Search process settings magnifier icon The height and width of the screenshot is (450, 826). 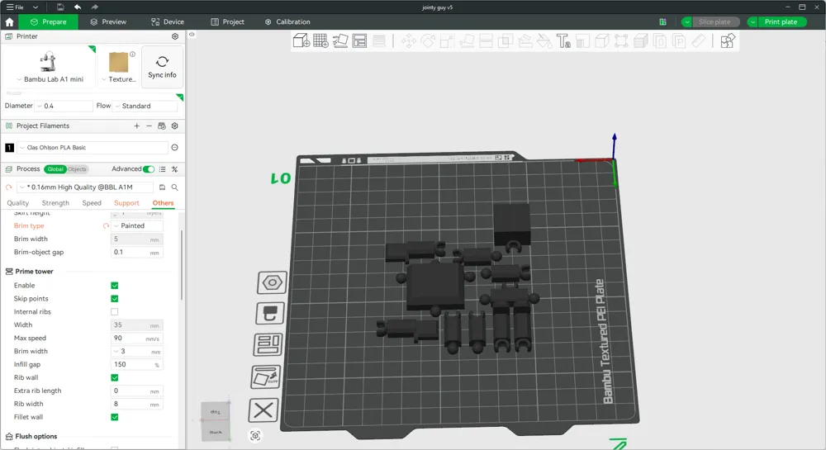pos(175,187)
